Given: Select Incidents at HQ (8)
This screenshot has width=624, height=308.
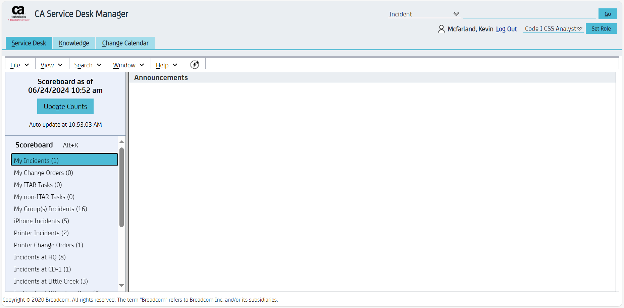Looking at the screenshot, I should coord(40,257).
